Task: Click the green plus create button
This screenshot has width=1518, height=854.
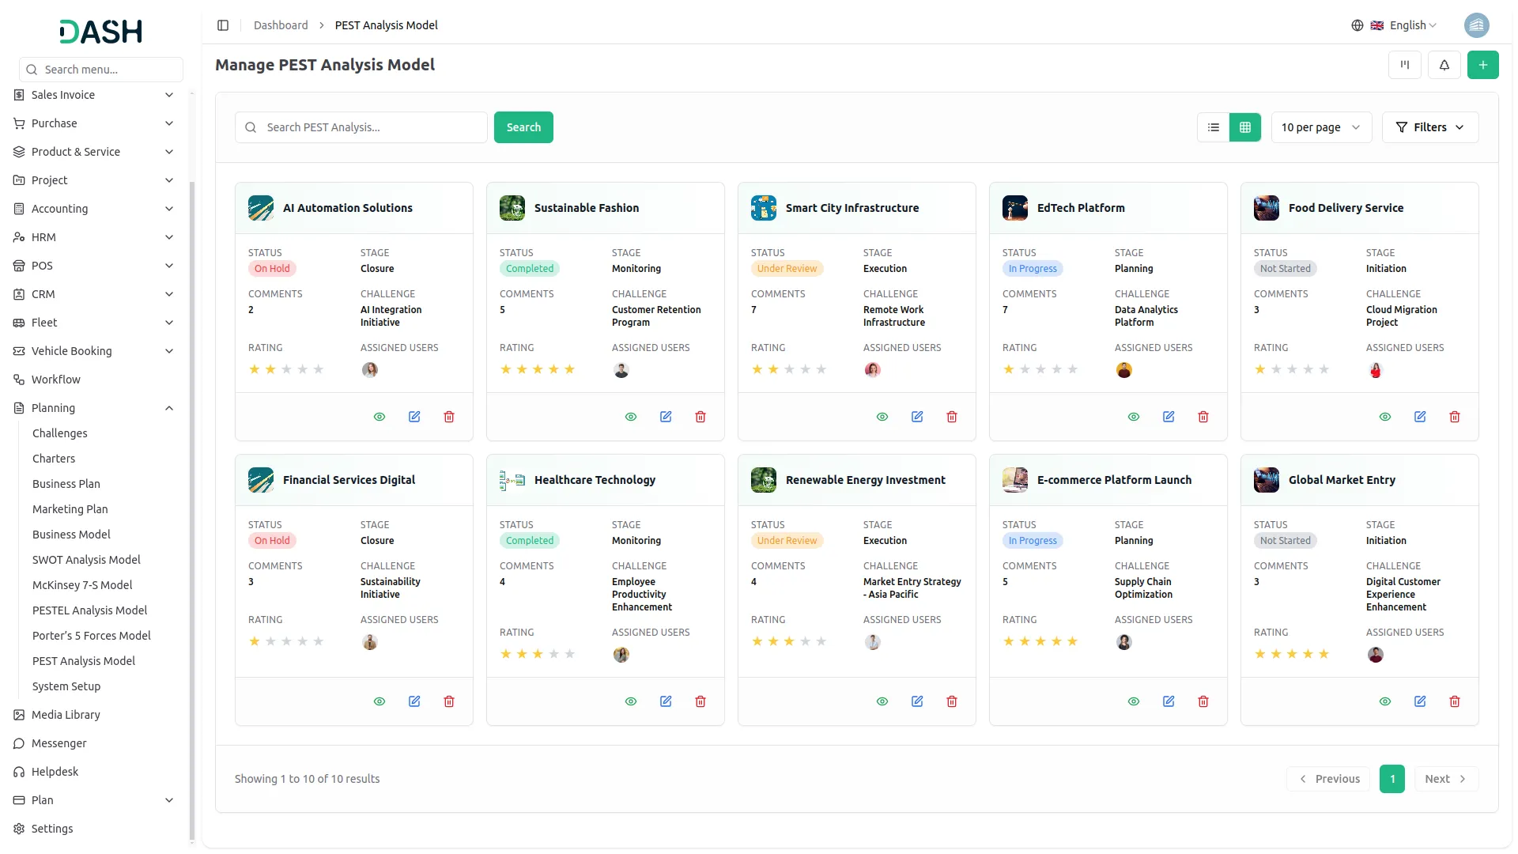Action: 1482,65
